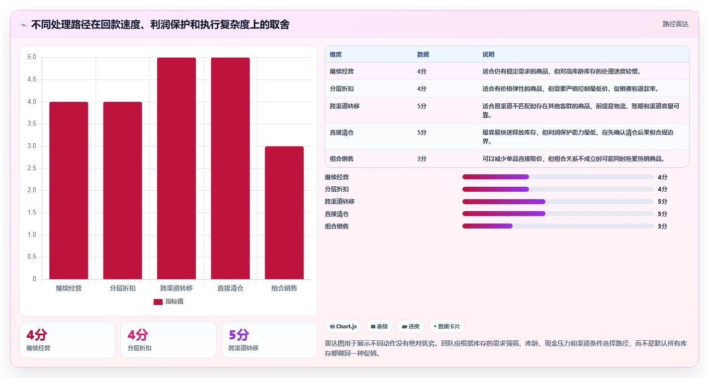Click the 数据 column header
Screen dimensions: 709x378
[423, 55]
